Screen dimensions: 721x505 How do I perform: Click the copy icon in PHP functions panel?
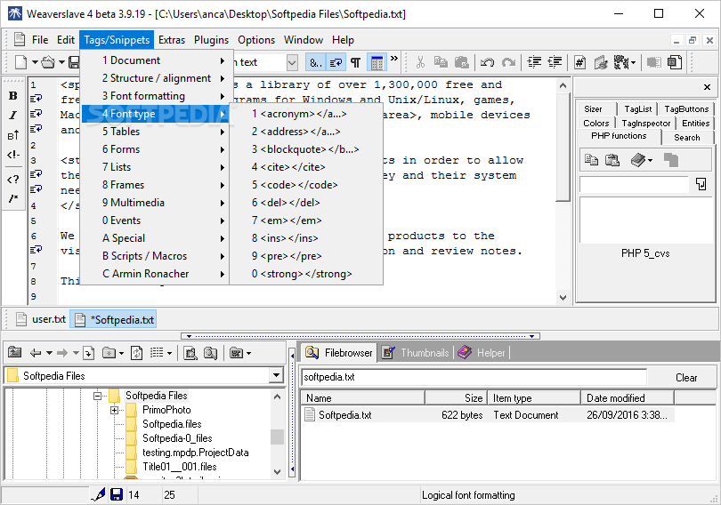click(x=591, y=160)
